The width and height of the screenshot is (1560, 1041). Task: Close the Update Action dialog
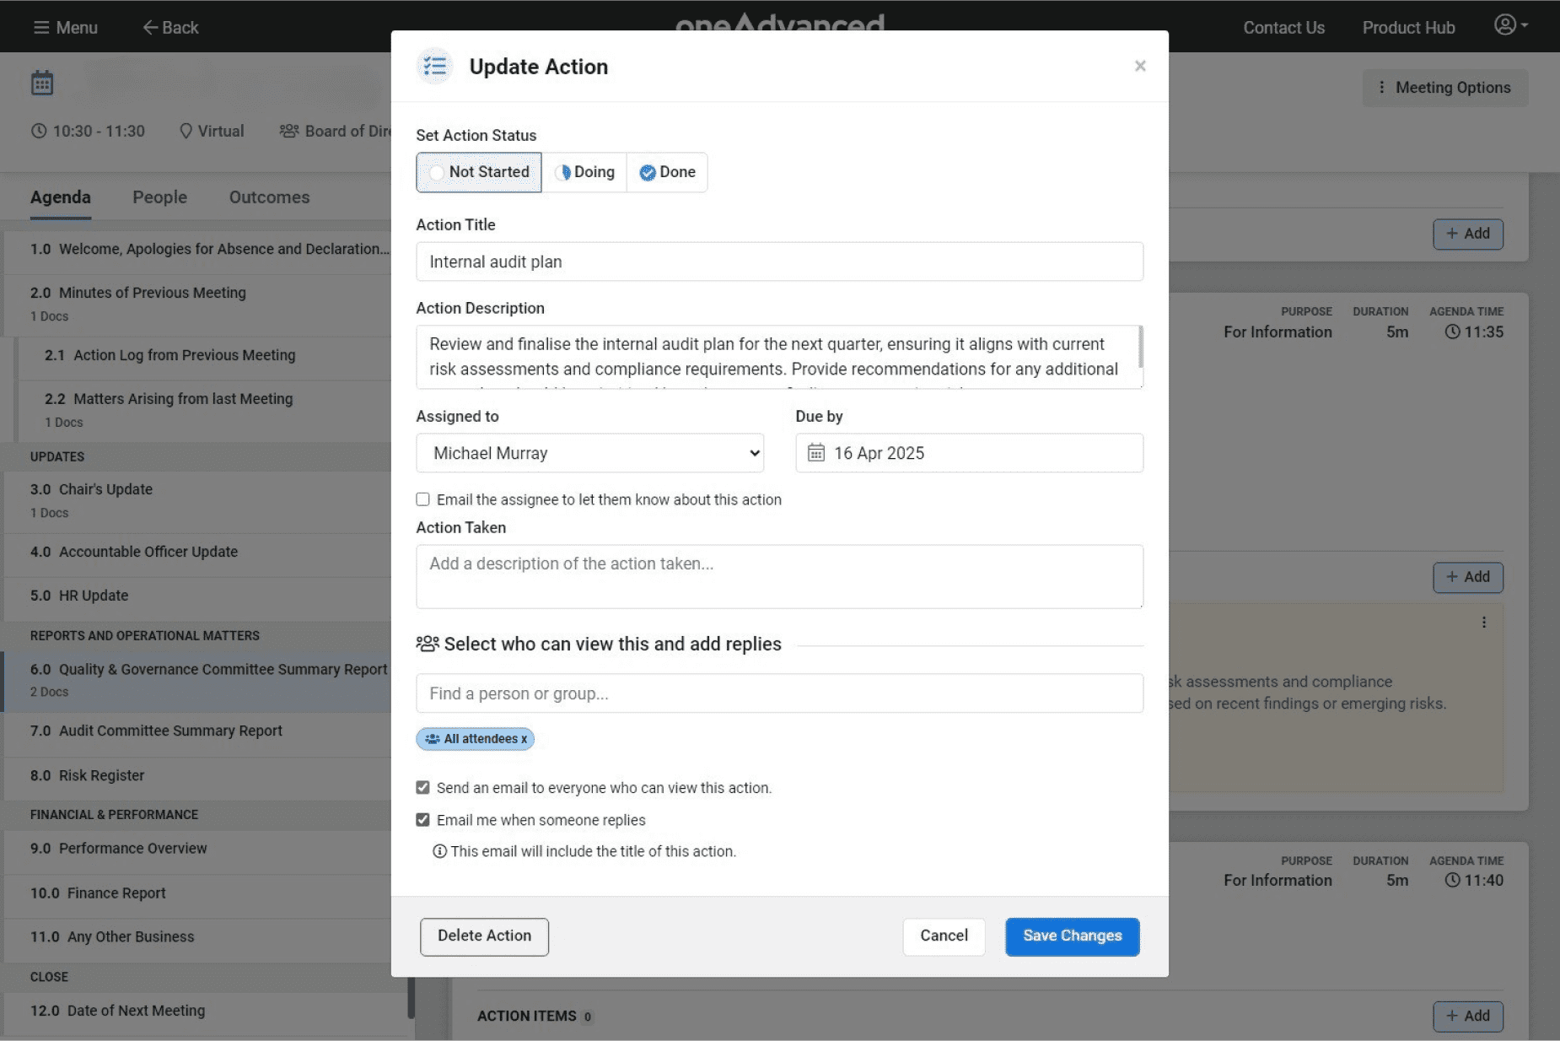1139,66
